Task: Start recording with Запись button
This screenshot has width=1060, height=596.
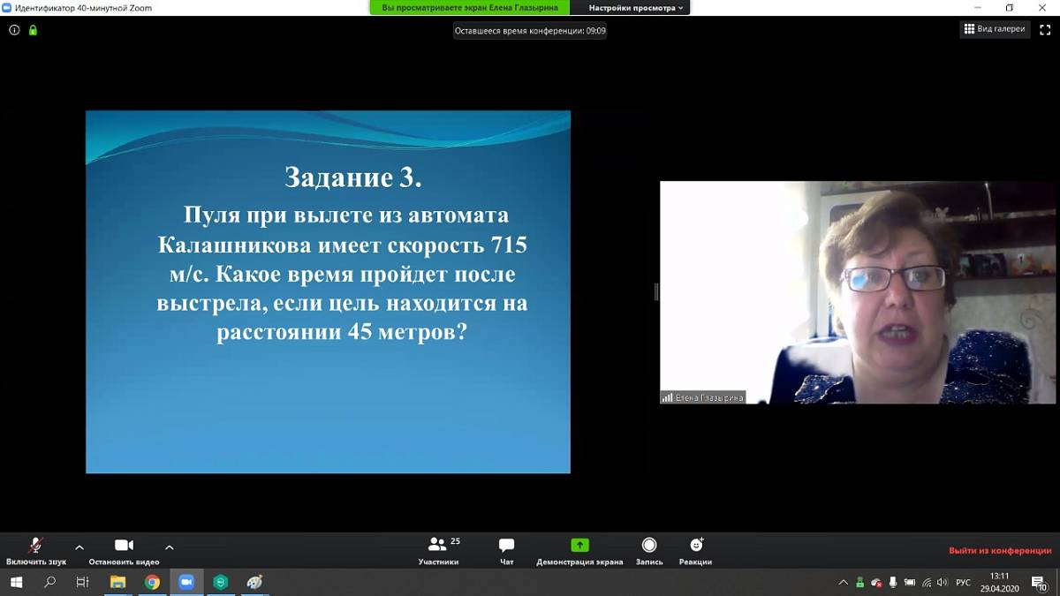Action: pyautogui.click(x=649, y=551)
